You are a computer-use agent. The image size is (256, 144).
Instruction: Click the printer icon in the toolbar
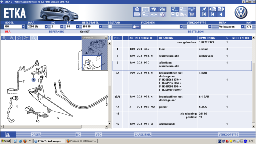point(137,9)
